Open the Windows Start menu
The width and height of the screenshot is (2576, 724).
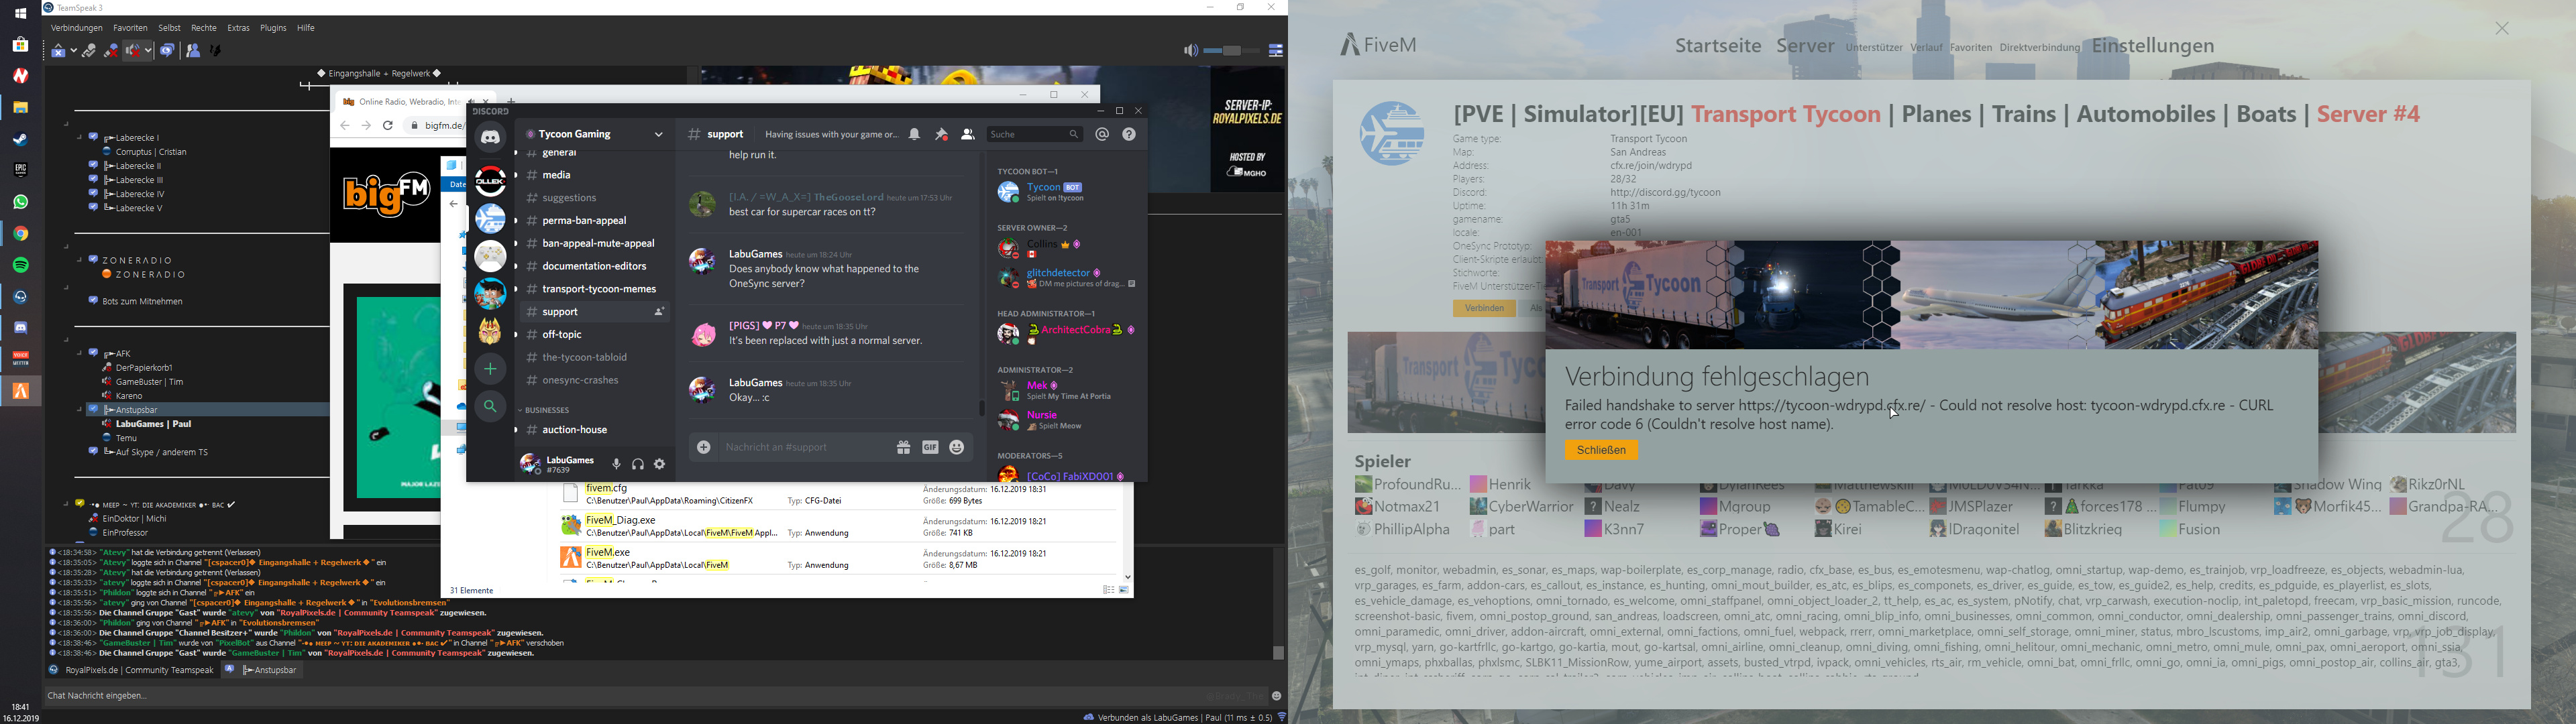point(20,13)
